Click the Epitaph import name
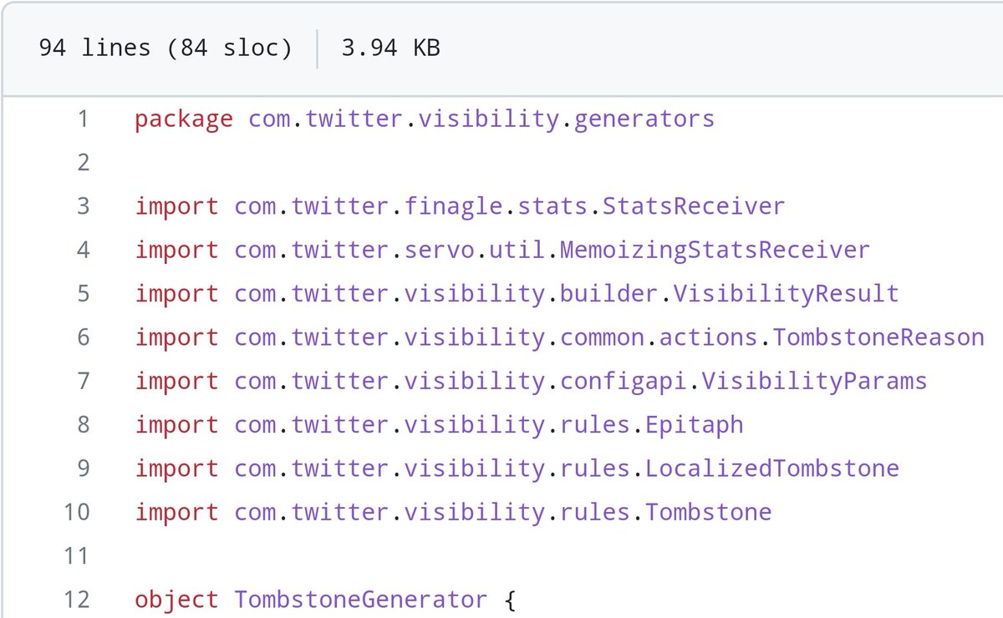Viewport: 1003px width, 618px height. pos(694,424)
